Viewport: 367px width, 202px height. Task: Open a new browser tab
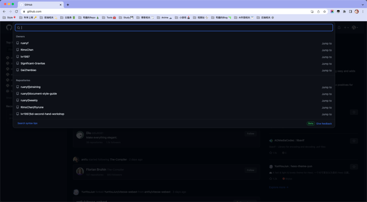68,5
